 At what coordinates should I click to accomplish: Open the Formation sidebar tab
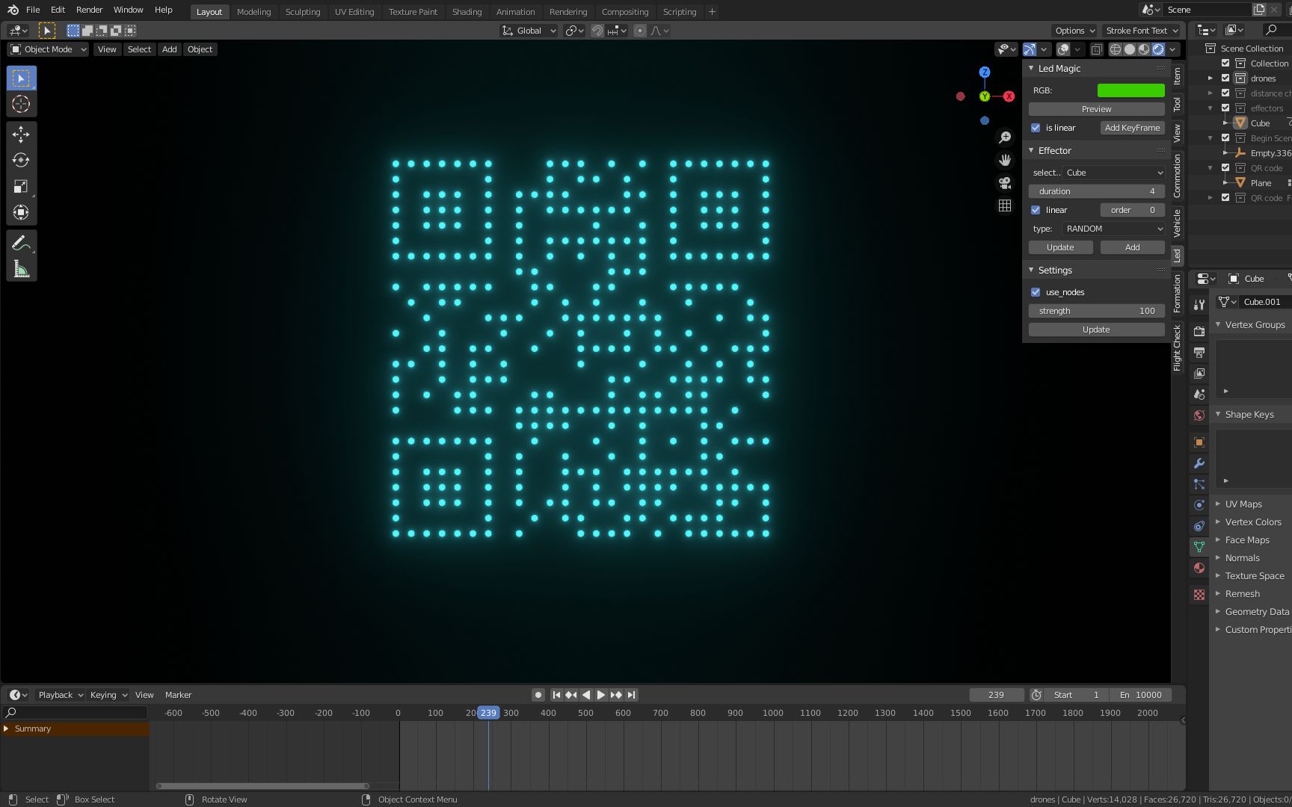tap(1177, 293)
